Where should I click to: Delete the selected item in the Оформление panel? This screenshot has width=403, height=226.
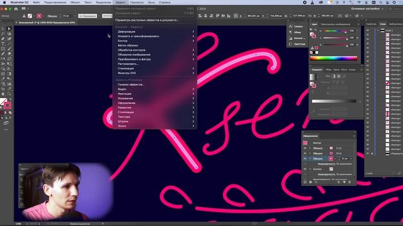[349, 182]
